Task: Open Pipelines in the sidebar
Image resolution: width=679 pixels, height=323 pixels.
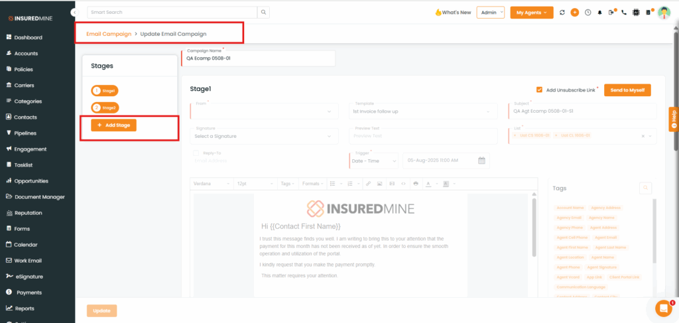Action: tap(25, 133)
